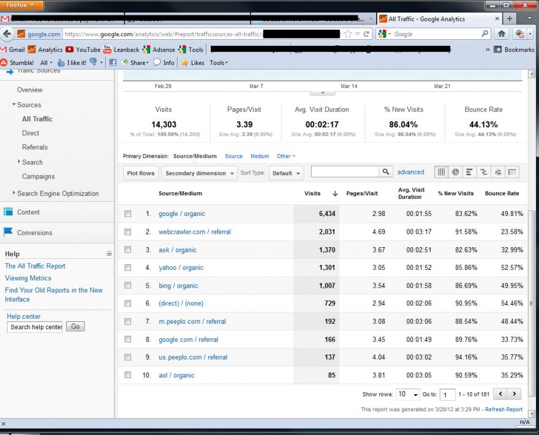Close the All Traffic - Google Analytics tab
This screenshot has width=539, height=435.
(x=497, y=19)
